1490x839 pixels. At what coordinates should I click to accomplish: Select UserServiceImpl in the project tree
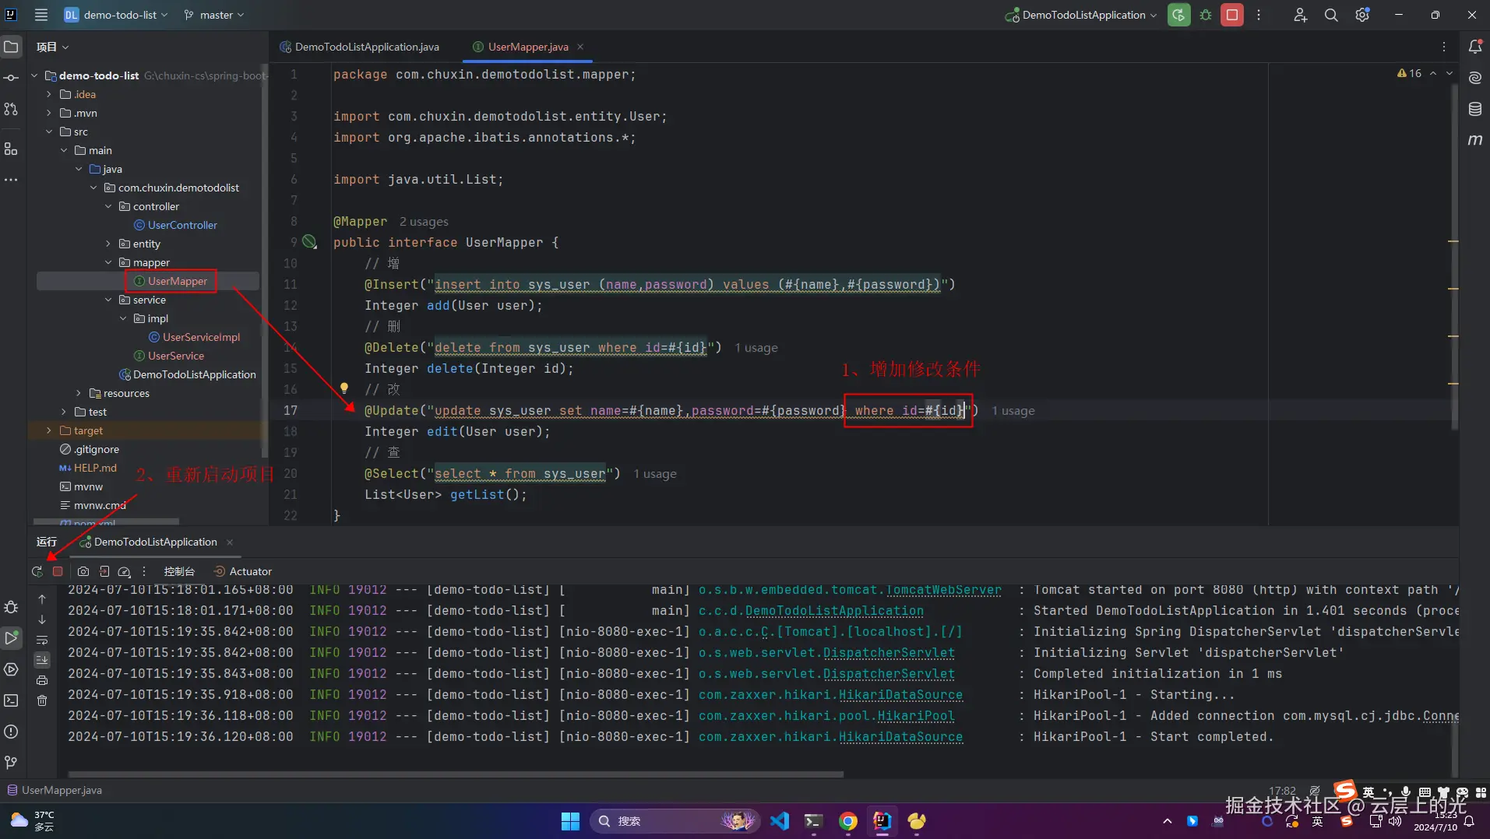tap(201, 337)
